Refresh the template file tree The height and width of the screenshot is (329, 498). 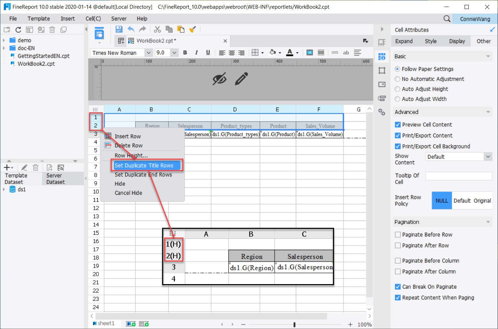pyautogui.click(x=18, y=30)
